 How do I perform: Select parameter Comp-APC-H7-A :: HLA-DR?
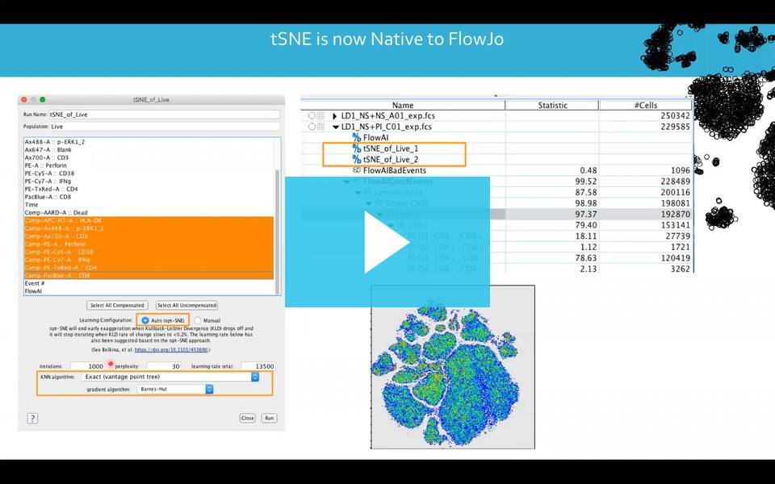tap(149, 220)
